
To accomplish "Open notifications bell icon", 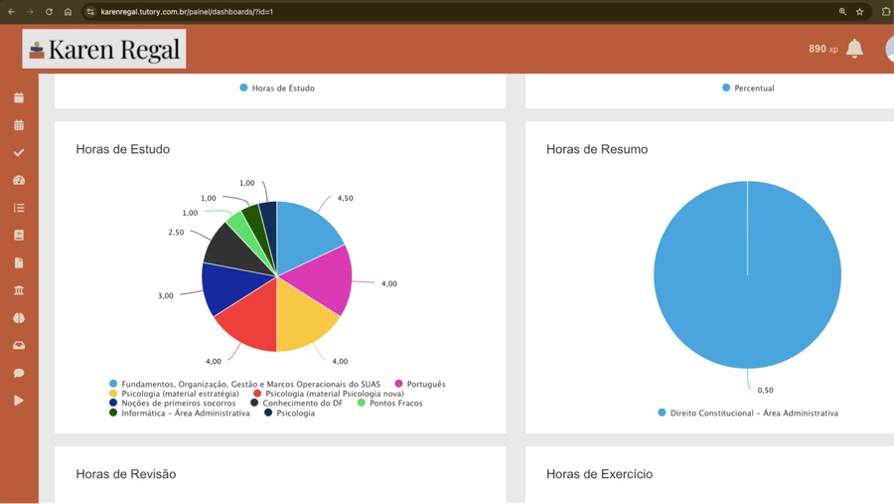I will 854,49.
